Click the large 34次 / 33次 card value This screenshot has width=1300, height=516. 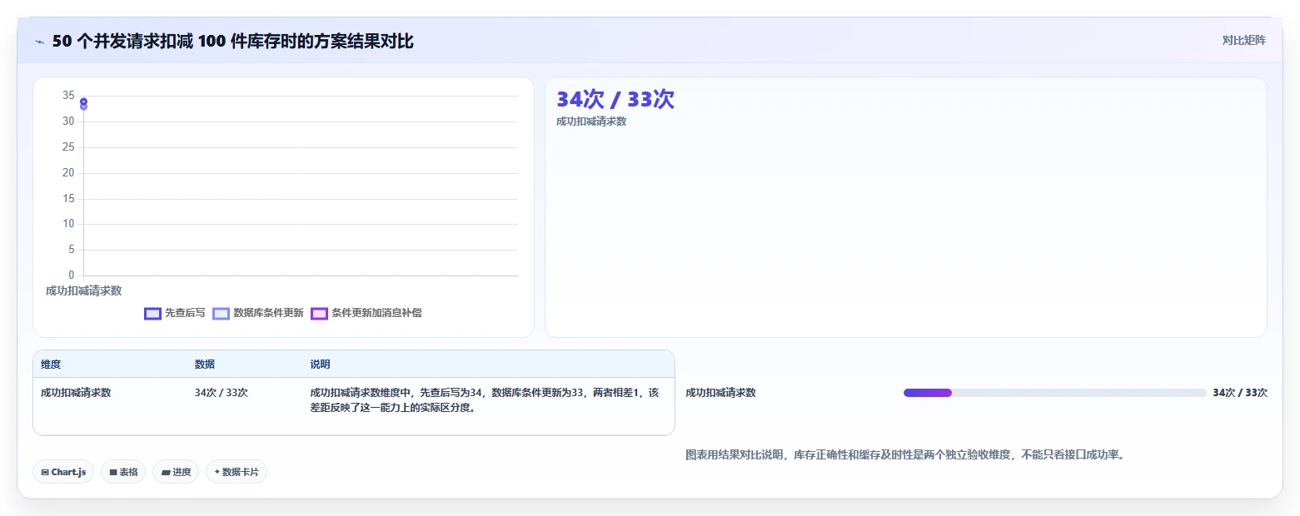[615, 99]
